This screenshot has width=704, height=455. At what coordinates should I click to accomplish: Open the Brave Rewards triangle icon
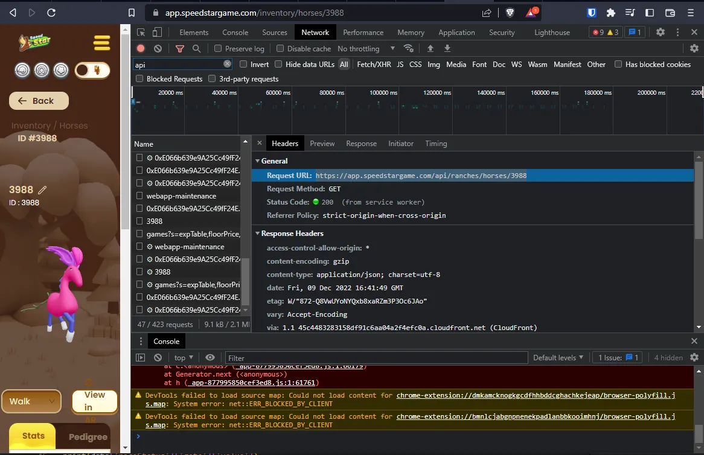pos(531,13)
